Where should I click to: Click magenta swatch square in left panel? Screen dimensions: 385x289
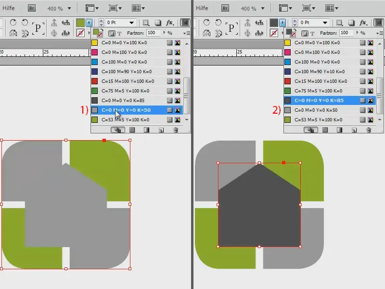94,52
